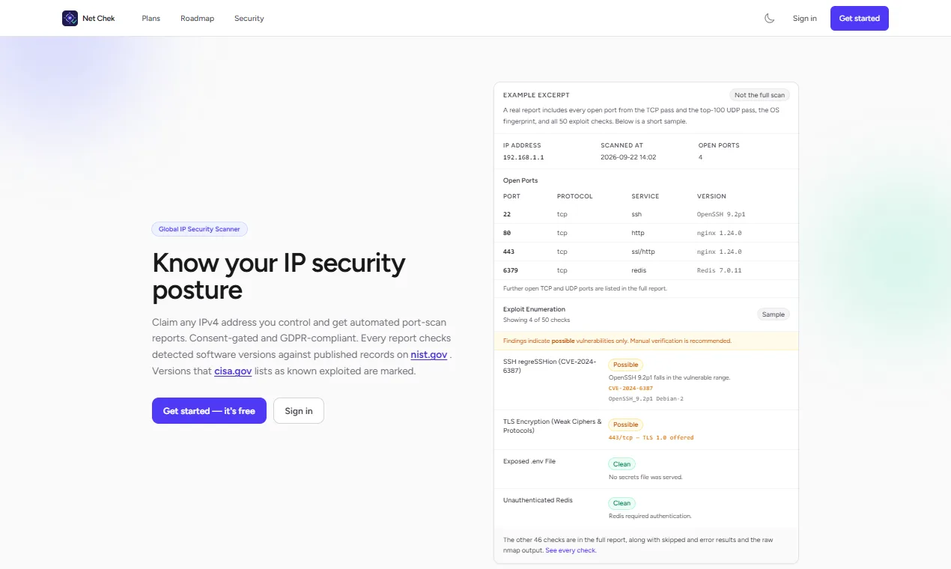
Task: Click port 80 in the table
Action: [x=507, y=233]
